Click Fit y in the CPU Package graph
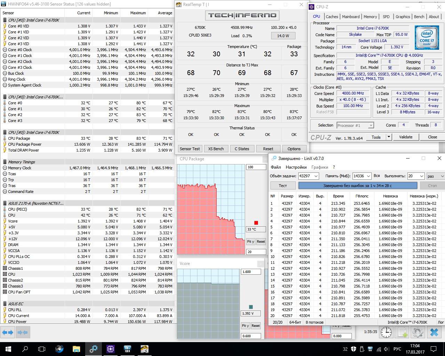The image size is (445, 356). click(x=251, y=242)
